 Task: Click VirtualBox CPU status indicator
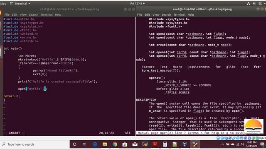coord(249,138)
